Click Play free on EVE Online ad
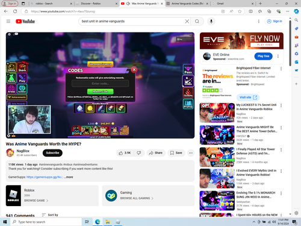Viewport: 301px width, 226px height. 263,56
